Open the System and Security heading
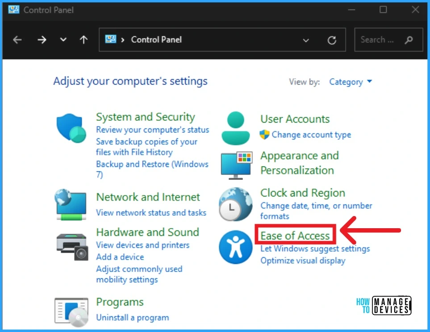The height and width of the screenshot is (332, 430). tap(146, 117)
